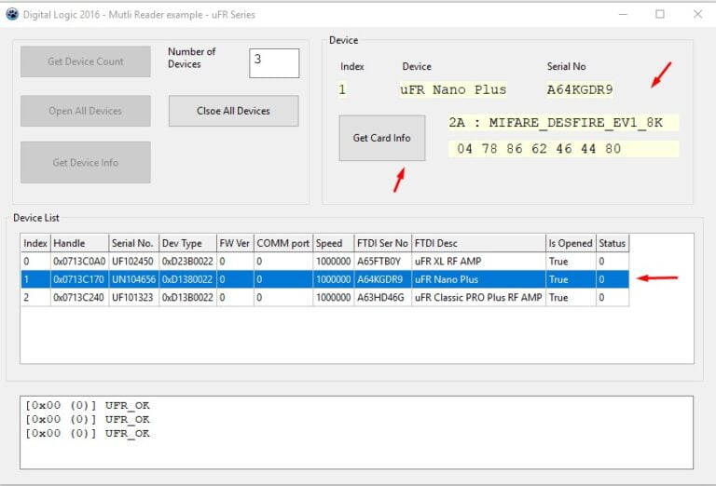
Task: Click the card type MIFARE_DESFIRE_EV1_8K text
Action: (576, 123)
